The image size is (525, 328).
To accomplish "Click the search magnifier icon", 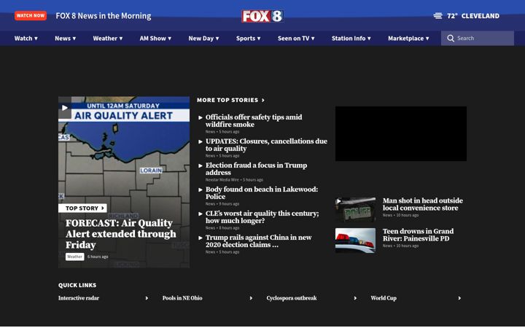I will click(x=451, y=38).
